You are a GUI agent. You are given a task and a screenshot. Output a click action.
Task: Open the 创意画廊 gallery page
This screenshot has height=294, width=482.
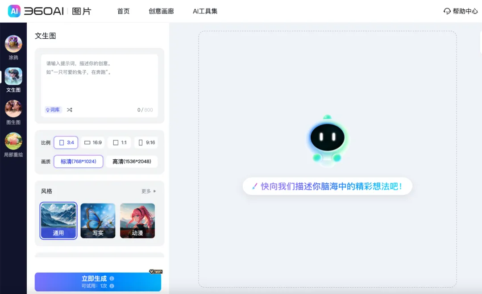(x=161, y=11)
